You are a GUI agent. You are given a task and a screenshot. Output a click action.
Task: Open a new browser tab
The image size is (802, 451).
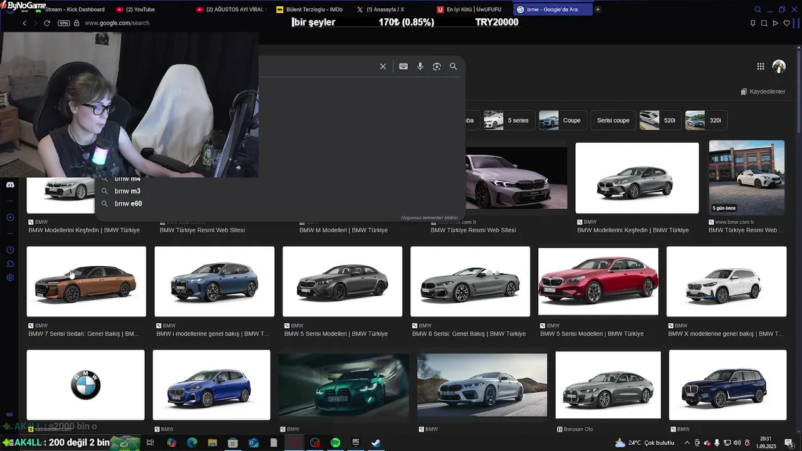pyautogui.click(x=598, y=9)
